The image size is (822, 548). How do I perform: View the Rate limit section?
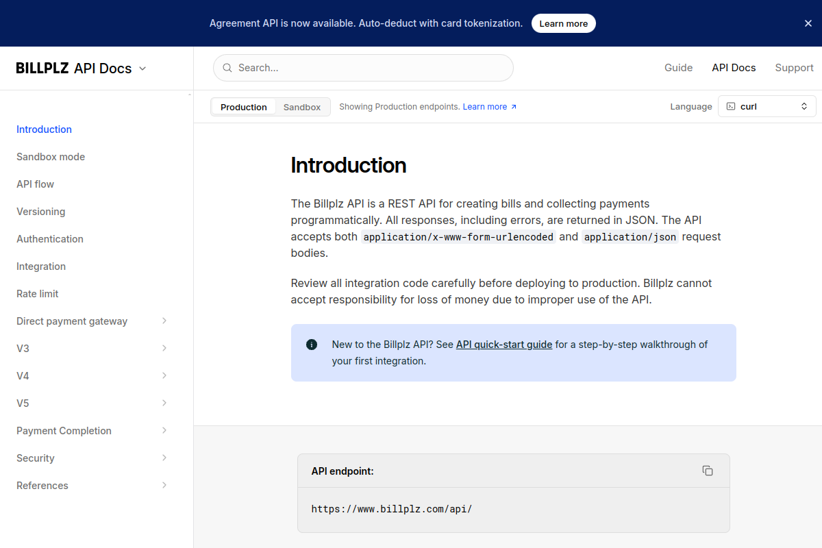pyautogui.click(x=38, y=294)
